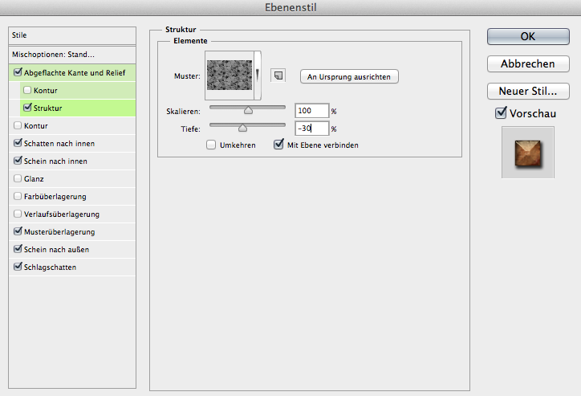
Task: Click the Abbrechen button
Action: (528, 63)
